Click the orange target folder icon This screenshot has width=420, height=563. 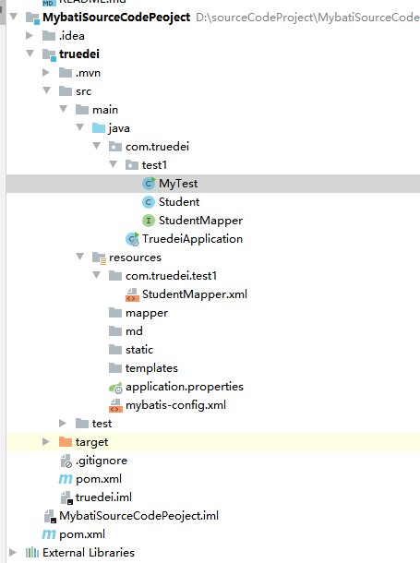pos(66,441)
